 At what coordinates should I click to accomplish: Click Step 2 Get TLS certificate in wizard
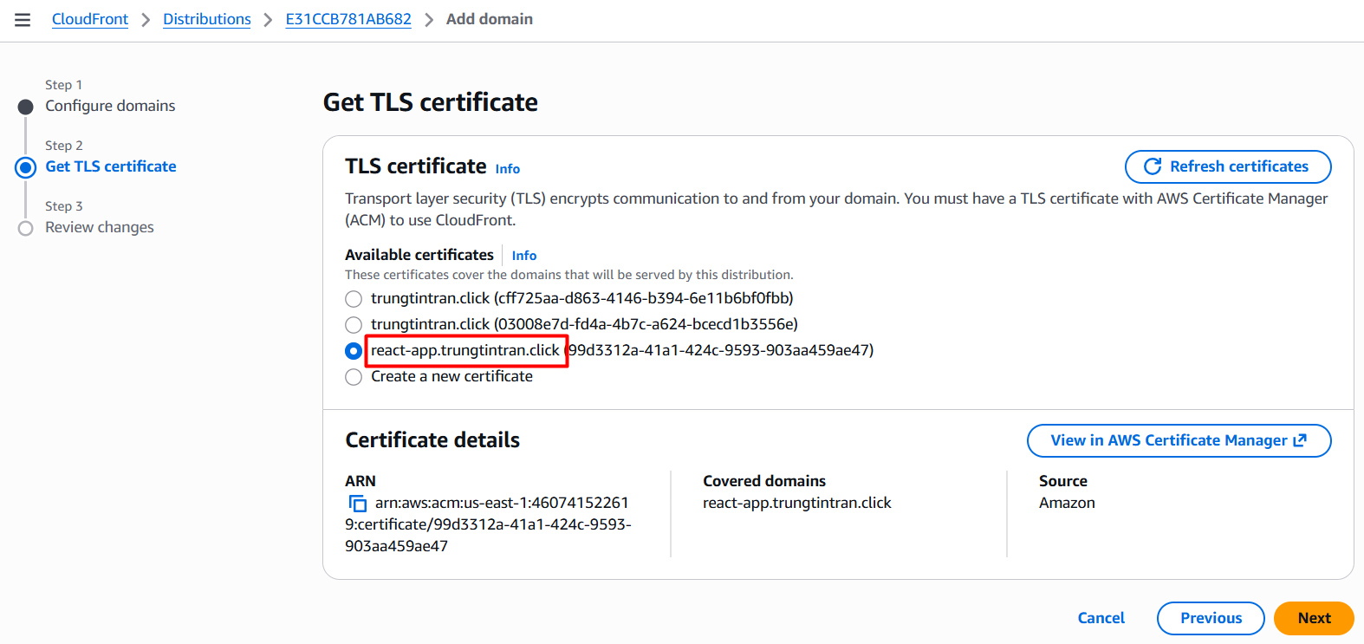point(111,166)
